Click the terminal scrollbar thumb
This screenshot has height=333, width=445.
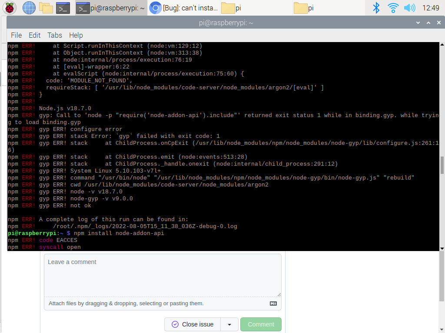442,165
